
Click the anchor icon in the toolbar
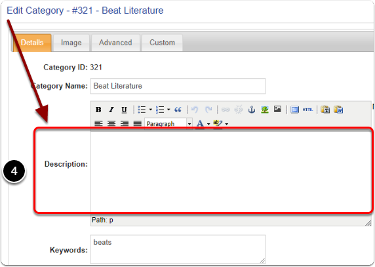pyautogui.click(x=252, y=110)
